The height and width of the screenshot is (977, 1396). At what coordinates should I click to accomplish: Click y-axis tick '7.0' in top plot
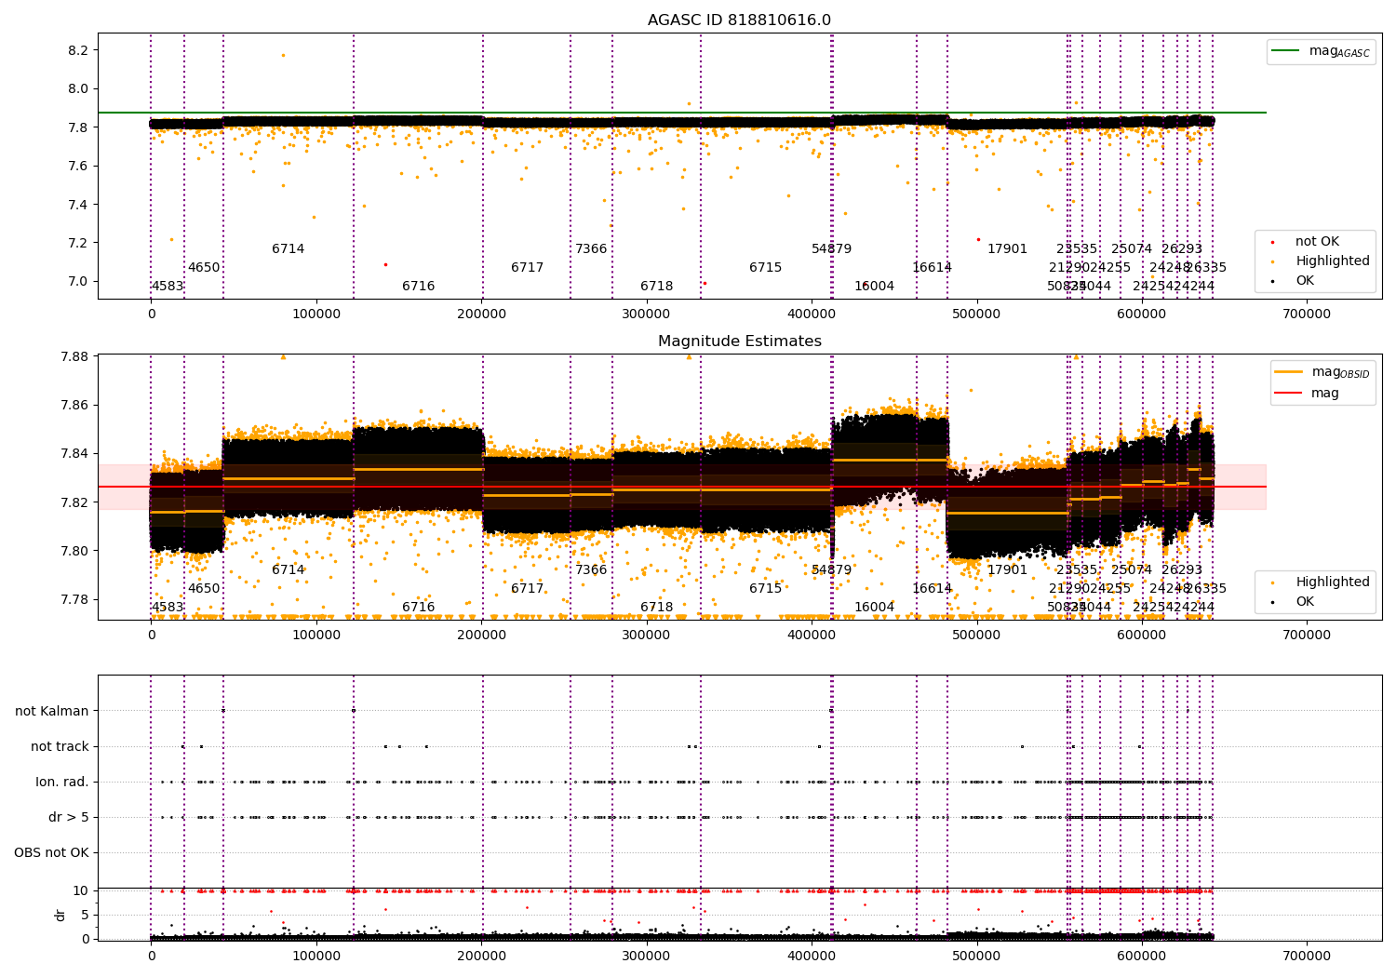coord(77,282)
